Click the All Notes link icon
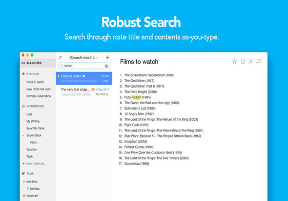 point(23,63)
